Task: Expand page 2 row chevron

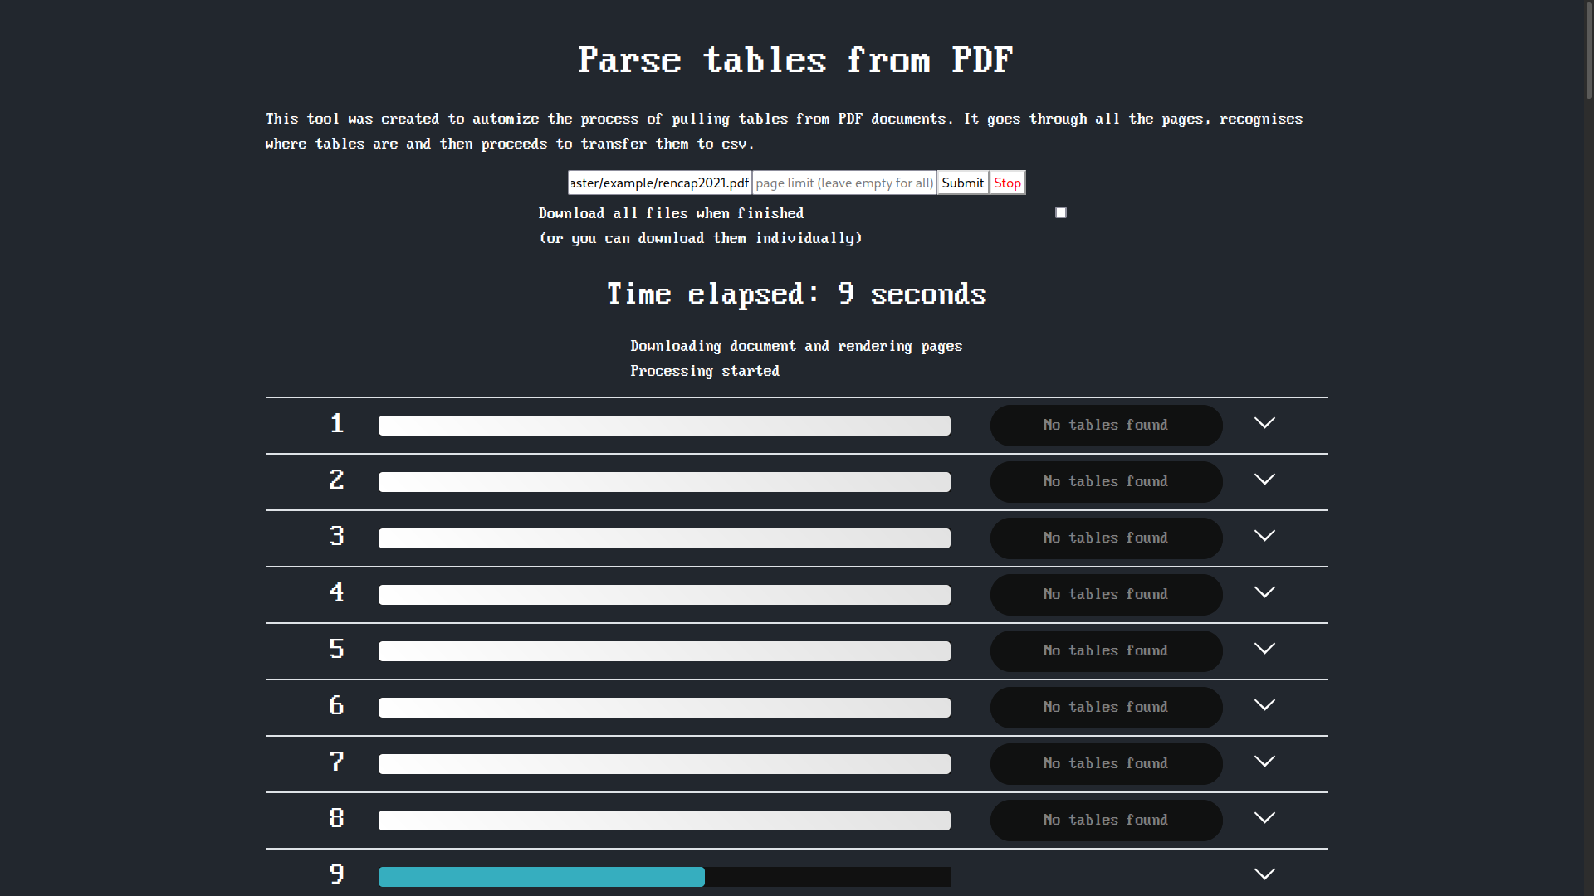Action: point(1264,480)
